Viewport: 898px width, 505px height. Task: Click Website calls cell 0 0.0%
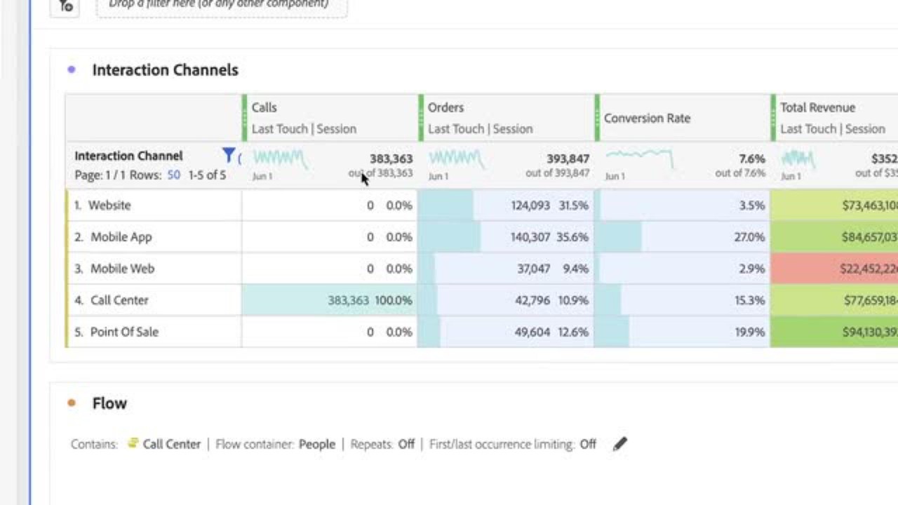coord(330,205)
